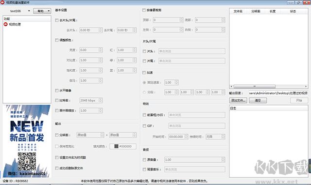
Task: Check the 画中画缩放 option
Action: pyautogui.click(x=57, y=110)
